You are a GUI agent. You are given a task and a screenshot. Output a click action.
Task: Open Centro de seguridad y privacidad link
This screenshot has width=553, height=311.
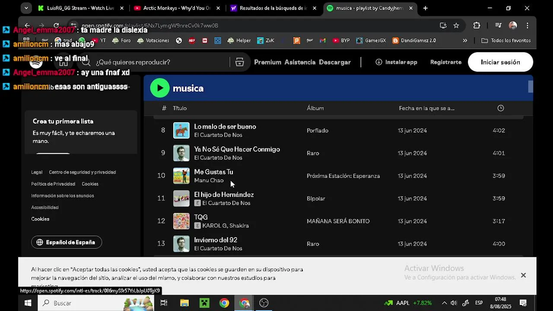pyautogui.click(x=83, y=172)
